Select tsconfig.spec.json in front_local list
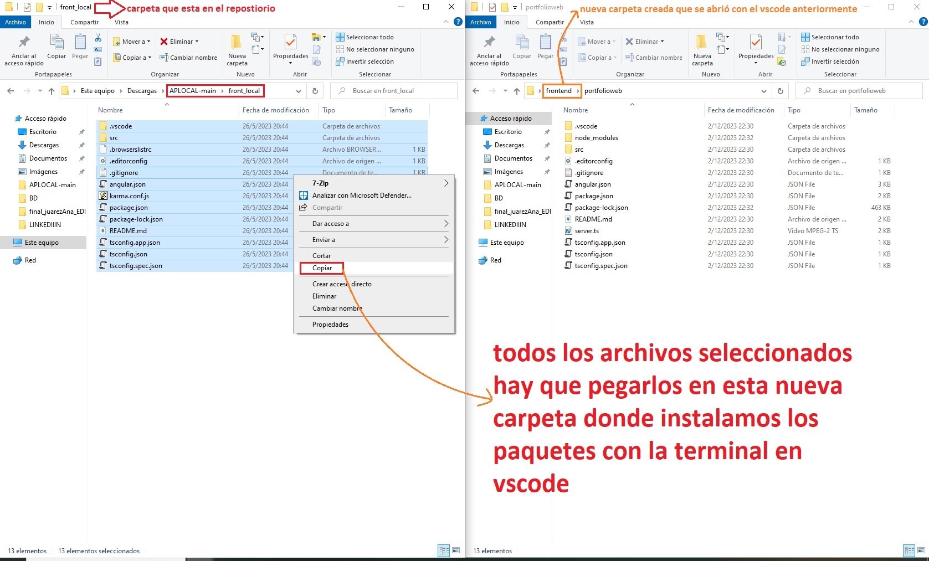The height and width of the screenshot is (561, 929). click(x=136, y=266)
